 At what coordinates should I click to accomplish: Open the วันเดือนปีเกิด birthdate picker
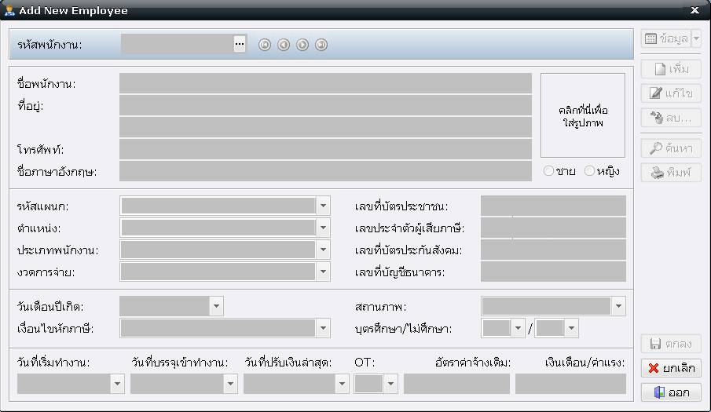pyautogui.click(x=216, y=306)
